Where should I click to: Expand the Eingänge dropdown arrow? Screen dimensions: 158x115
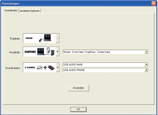click(57, 39)
